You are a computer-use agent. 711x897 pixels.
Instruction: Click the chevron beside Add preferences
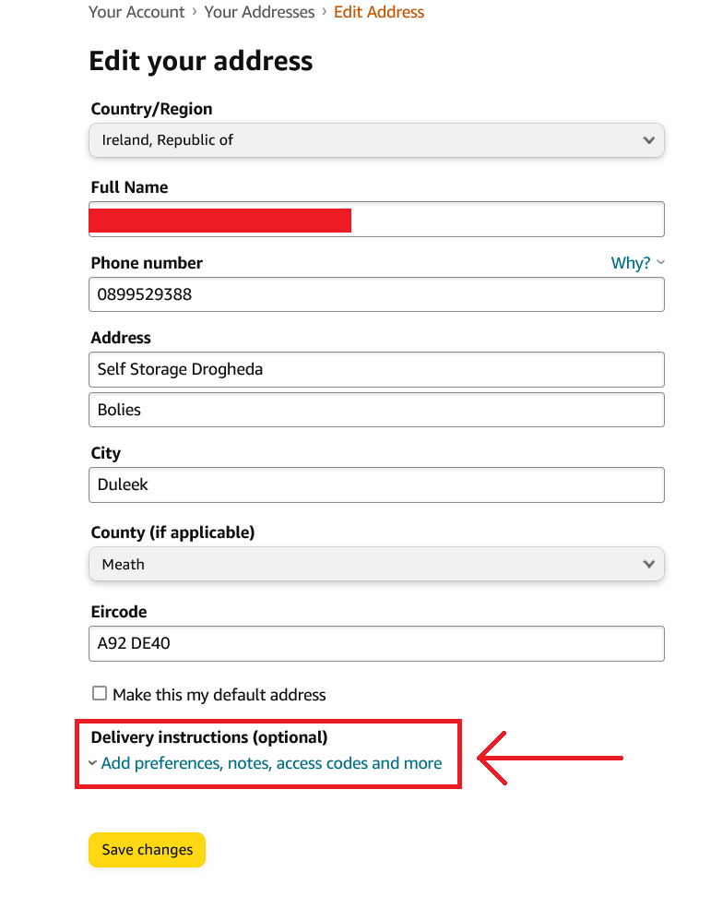click(x=92, y=763)
